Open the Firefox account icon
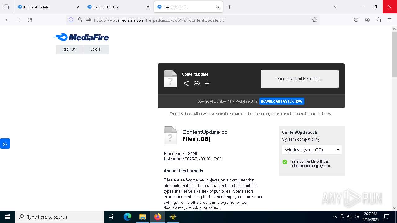Viewport: 397px width, 223px height. 367,20
